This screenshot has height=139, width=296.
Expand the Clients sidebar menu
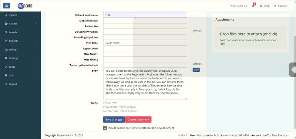(x=21, y=24)
